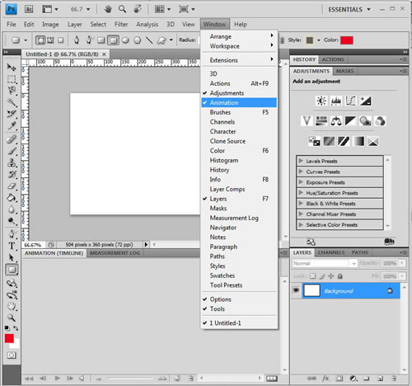This screenshot has width=412, height=386.
Task: Select the Magic Wand tool
Action: 12,103
